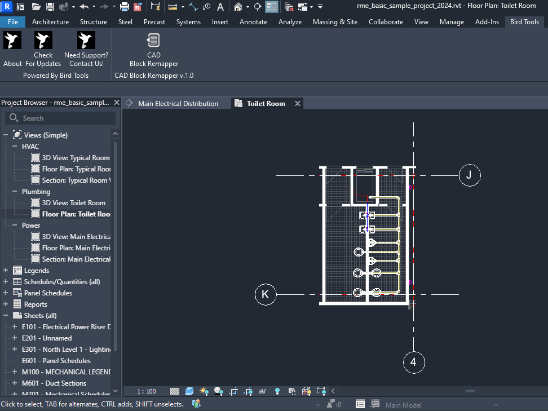
Task: Open the Systems ribbon tab
Action: [188, 22]
